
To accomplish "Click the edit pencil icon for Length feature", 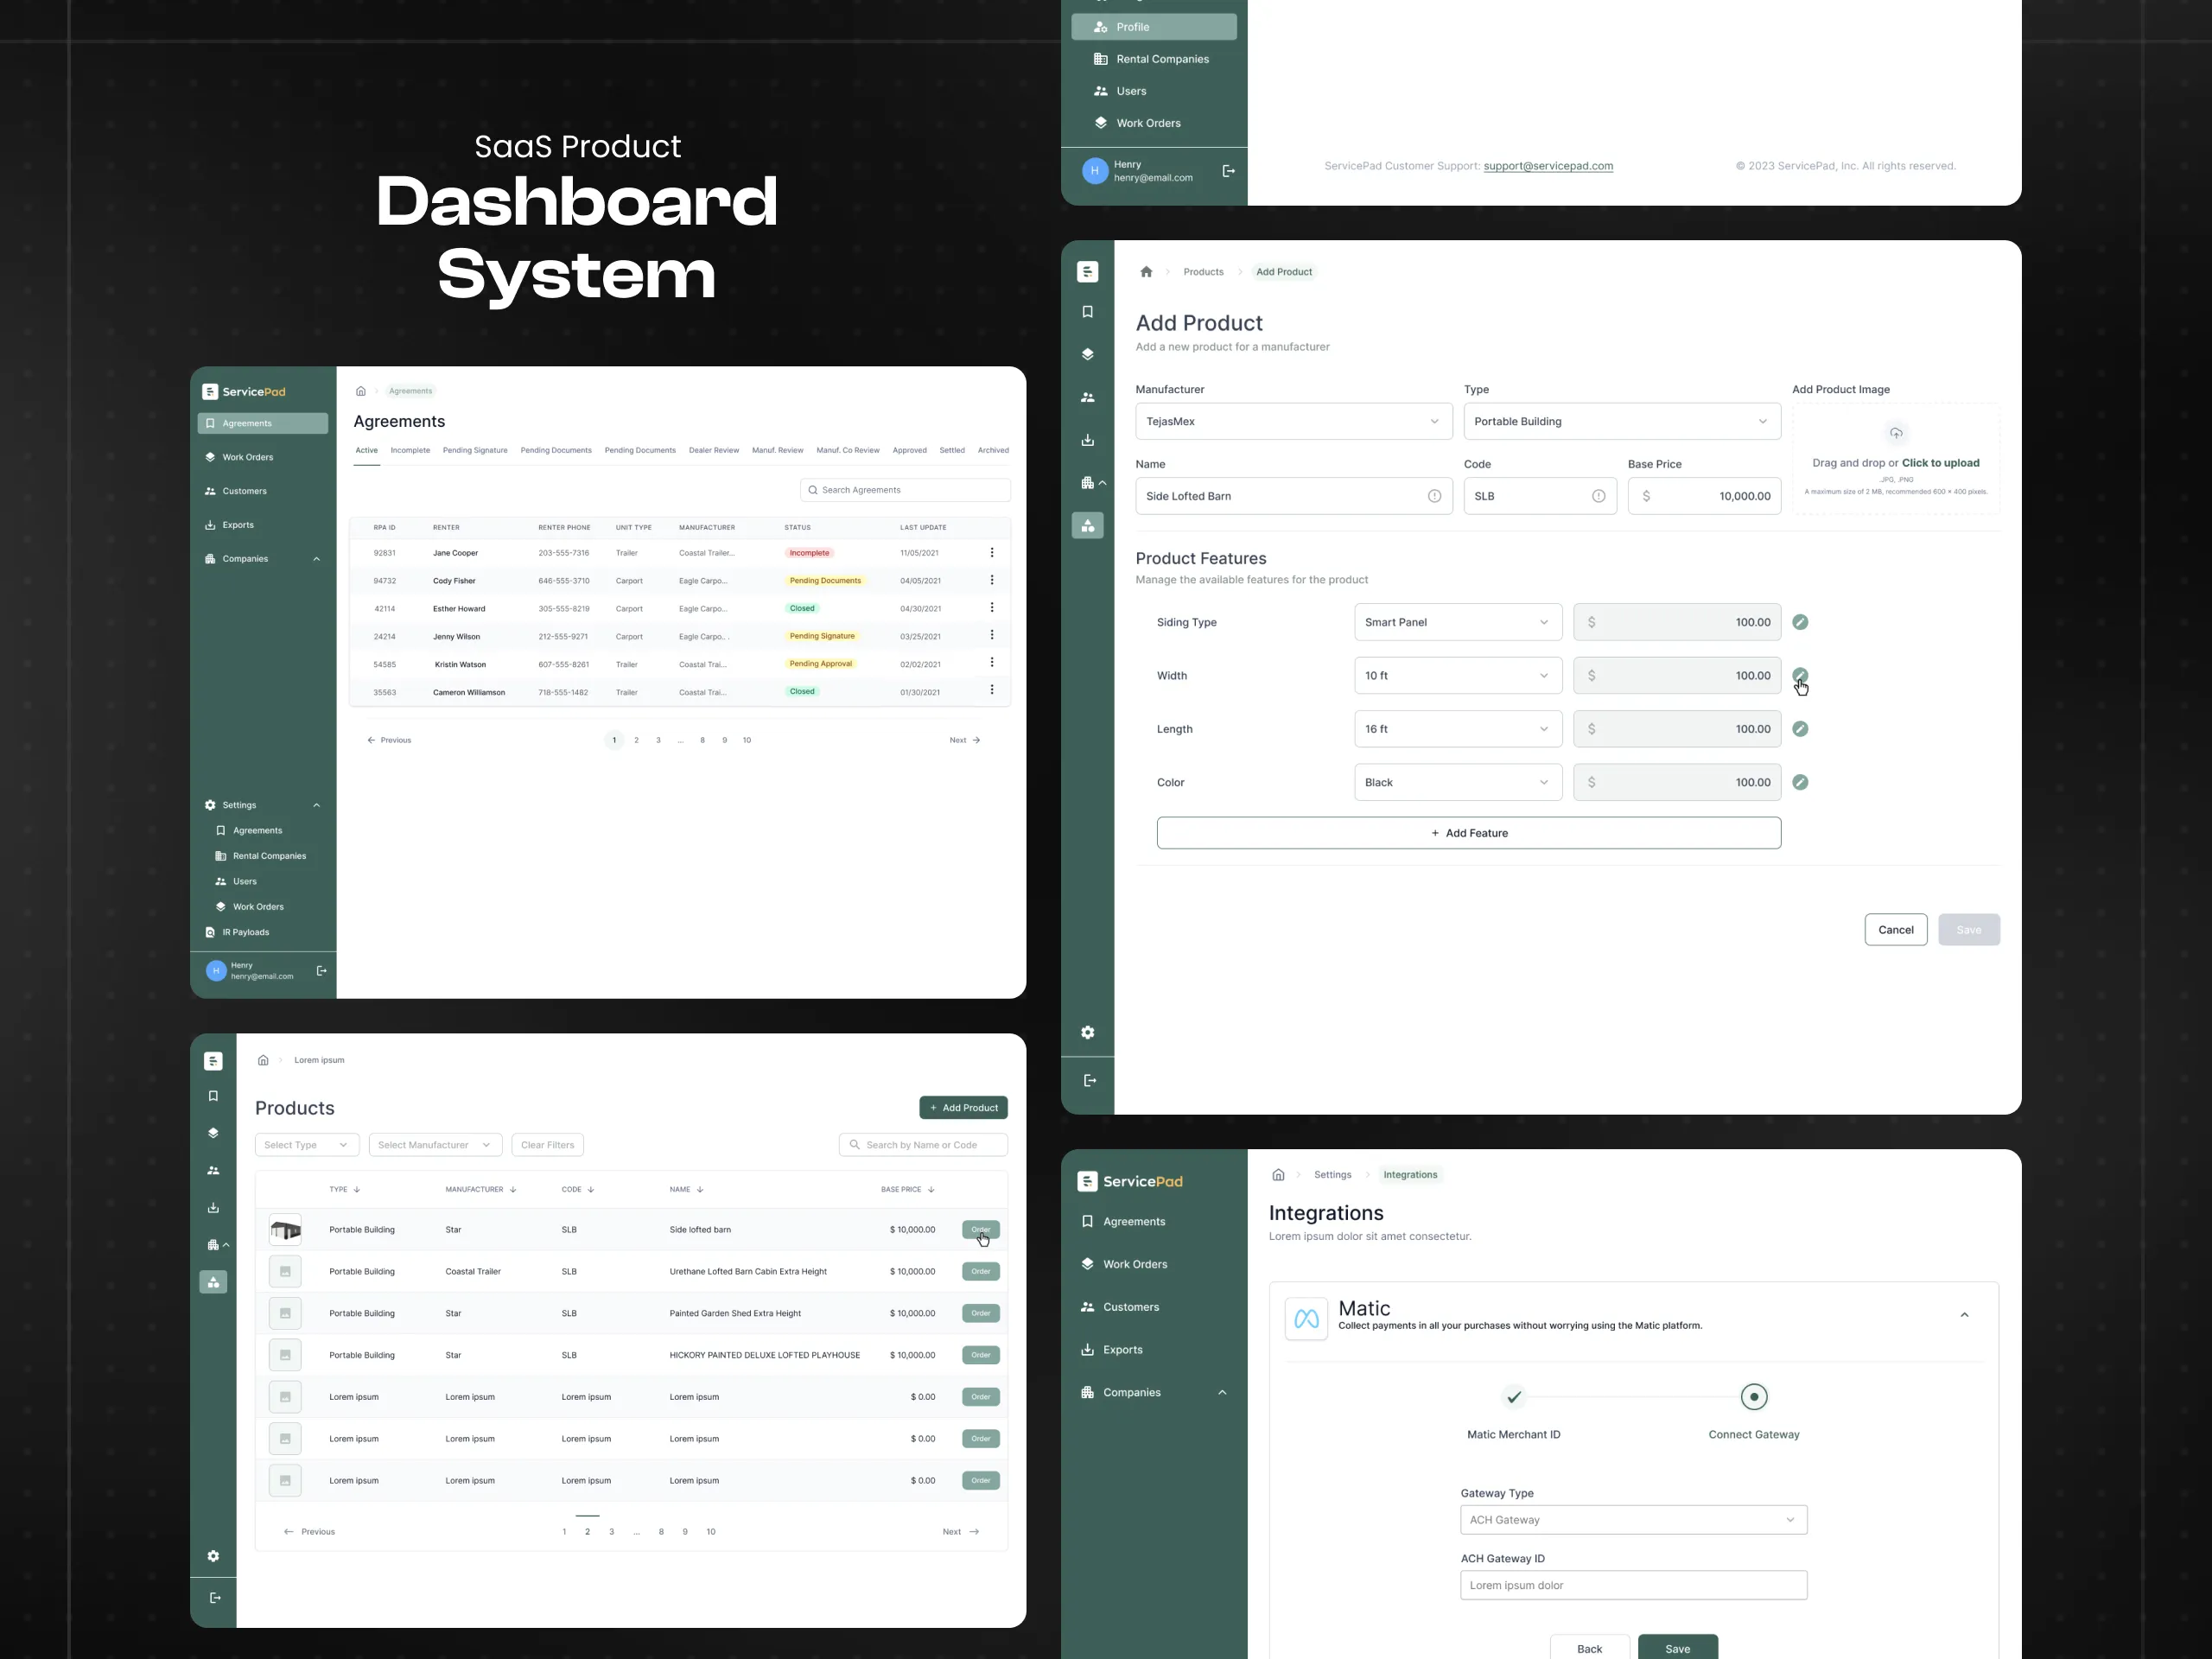I will pyautogui.click(x=1800, y=729).
